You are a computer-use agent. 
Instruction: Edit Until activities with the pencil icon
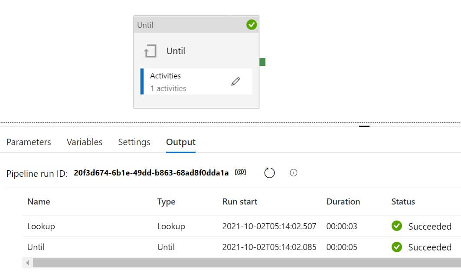point(235,81)
